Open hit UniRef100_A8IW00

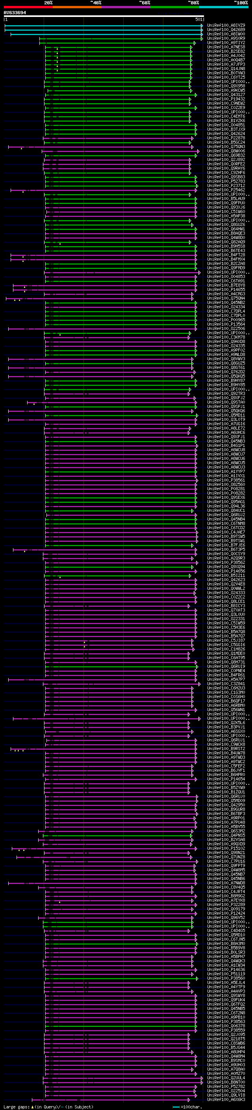(226, 34)
